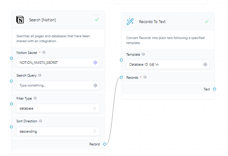Select the Record output port

(x=104, y=144)
